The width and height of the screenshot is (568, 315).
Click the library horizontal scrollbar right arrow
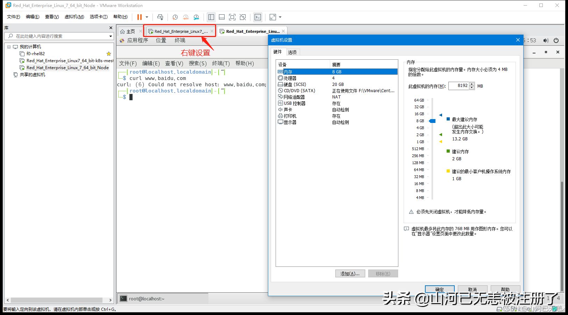point(111,300)
